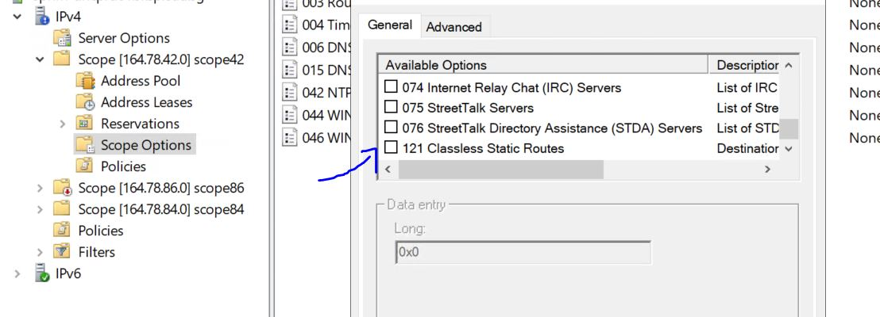Click the horizontal scrollbar right arrow
880x317 pixels.
click(x=767, y=169)
